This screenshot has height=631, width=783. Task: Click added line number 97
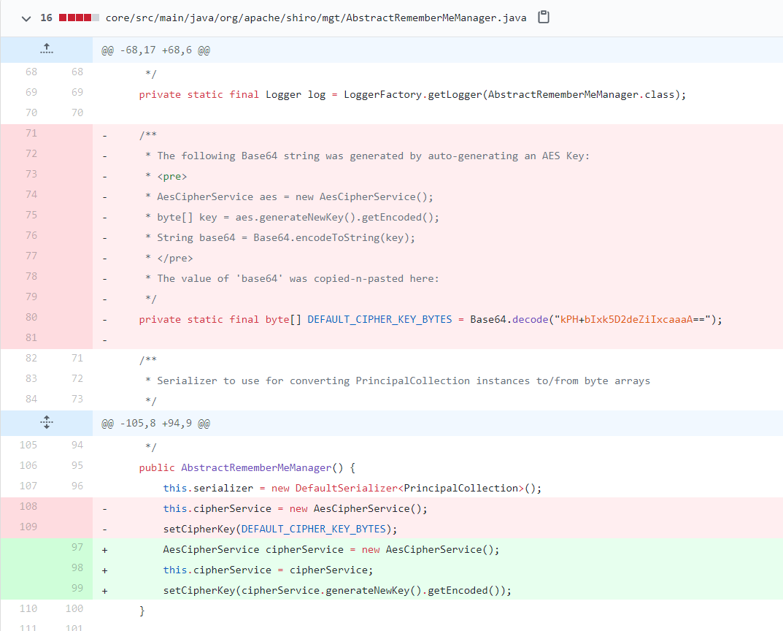77,547
